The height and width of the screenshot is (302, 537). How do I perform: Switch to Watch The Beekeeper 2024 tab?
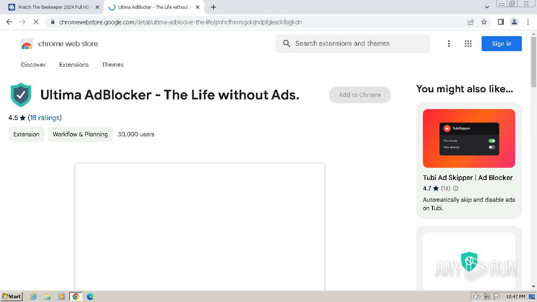54,7
